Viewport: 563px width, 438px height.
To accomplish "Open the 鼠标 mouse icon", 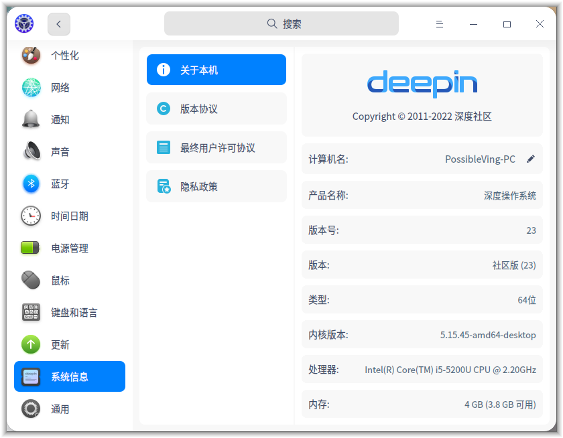I will point(32,280).
